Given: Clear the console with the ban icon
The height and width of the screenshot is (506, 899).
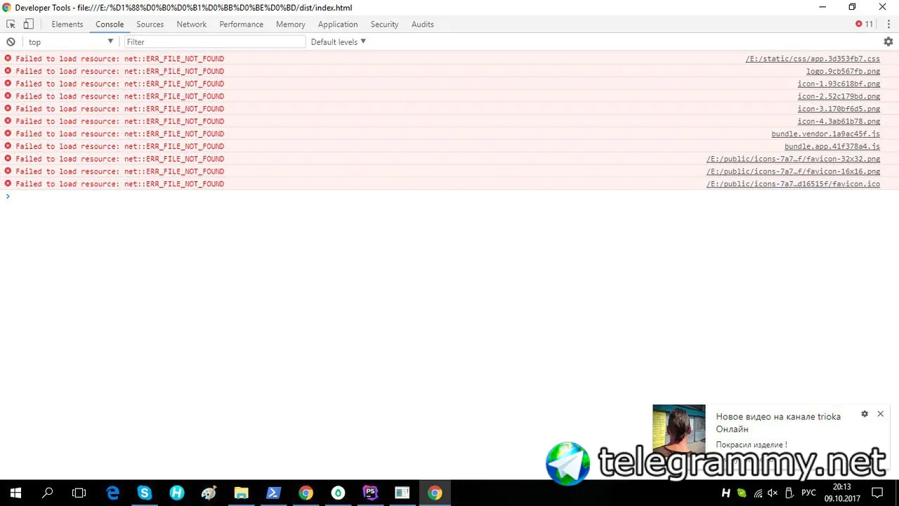Looking at the screenshot, I should point(11,42).
